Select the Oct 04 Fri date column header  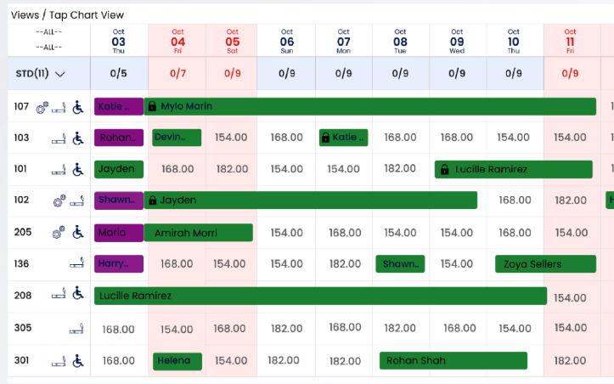pos(177,41)
